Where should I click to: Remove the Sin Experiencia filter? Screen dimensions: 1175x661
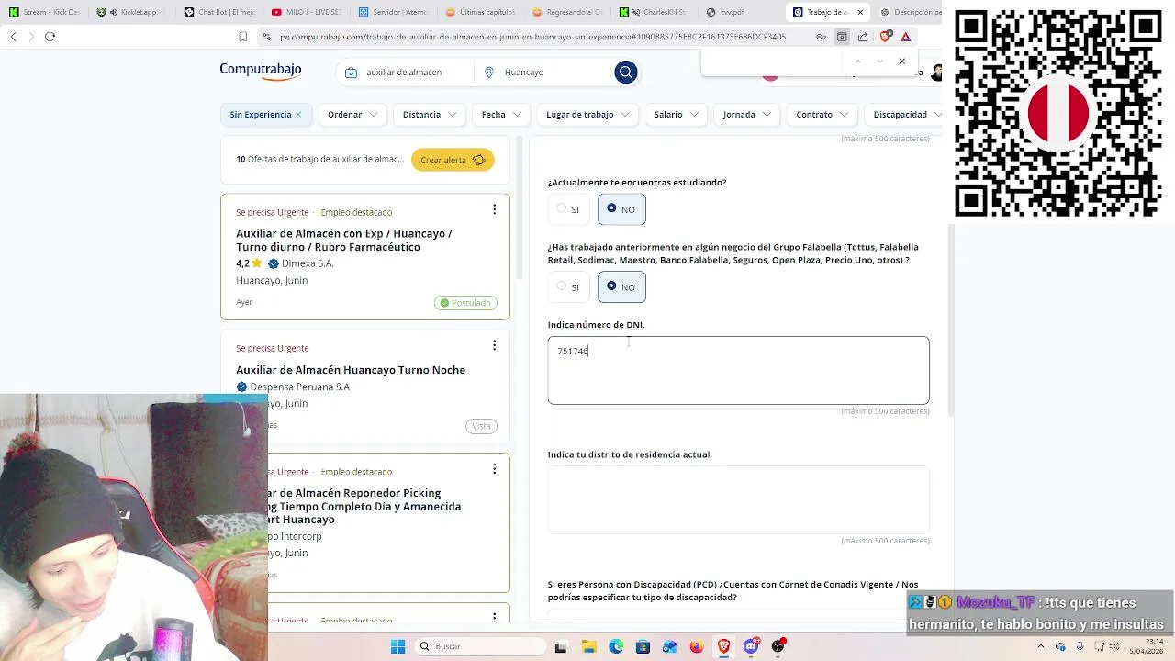pos(298,115)
